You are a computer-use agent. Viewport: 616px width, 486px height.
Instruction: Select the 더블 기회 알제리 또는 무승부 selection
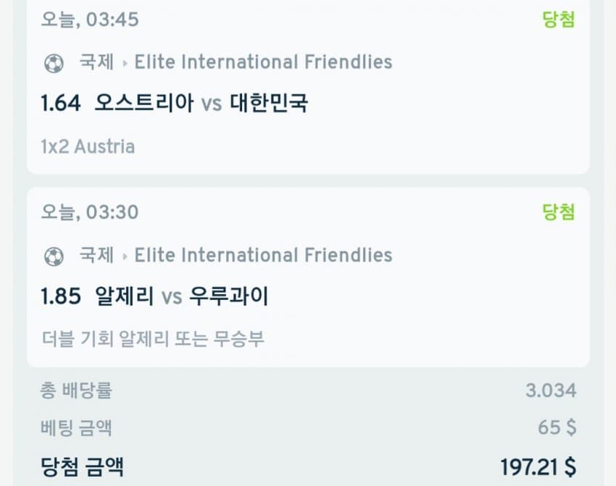(x=153, y=339)
